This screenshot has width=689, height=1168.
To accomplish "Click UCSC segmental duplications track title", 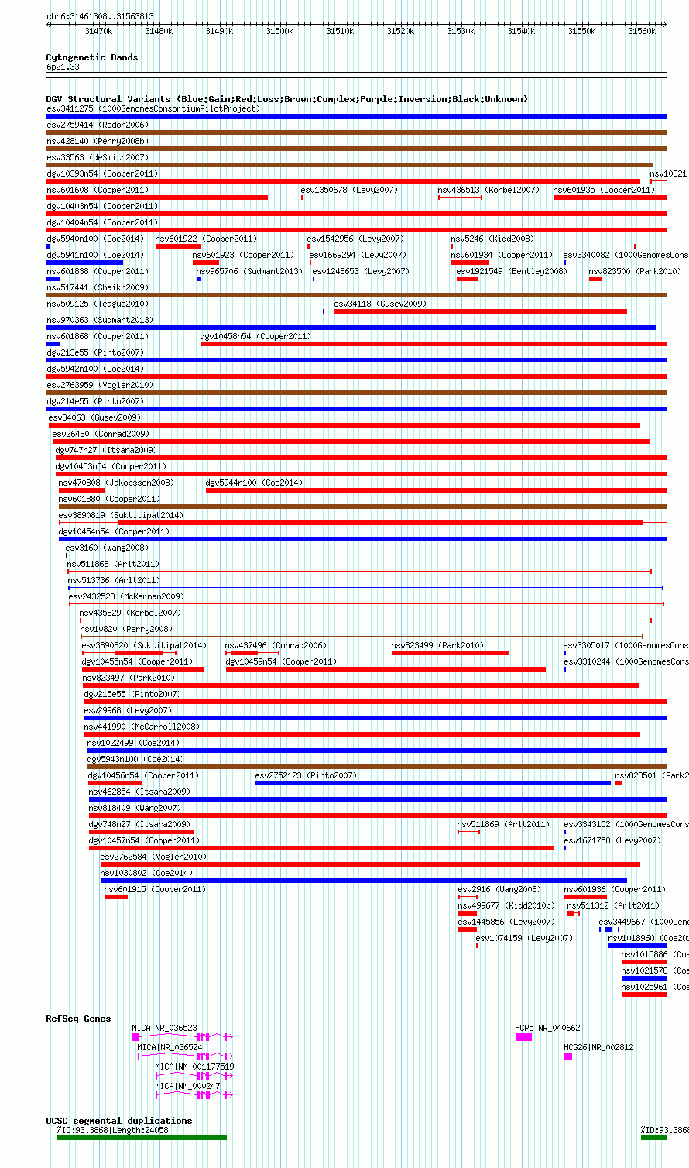I will tap(119, 1121).
